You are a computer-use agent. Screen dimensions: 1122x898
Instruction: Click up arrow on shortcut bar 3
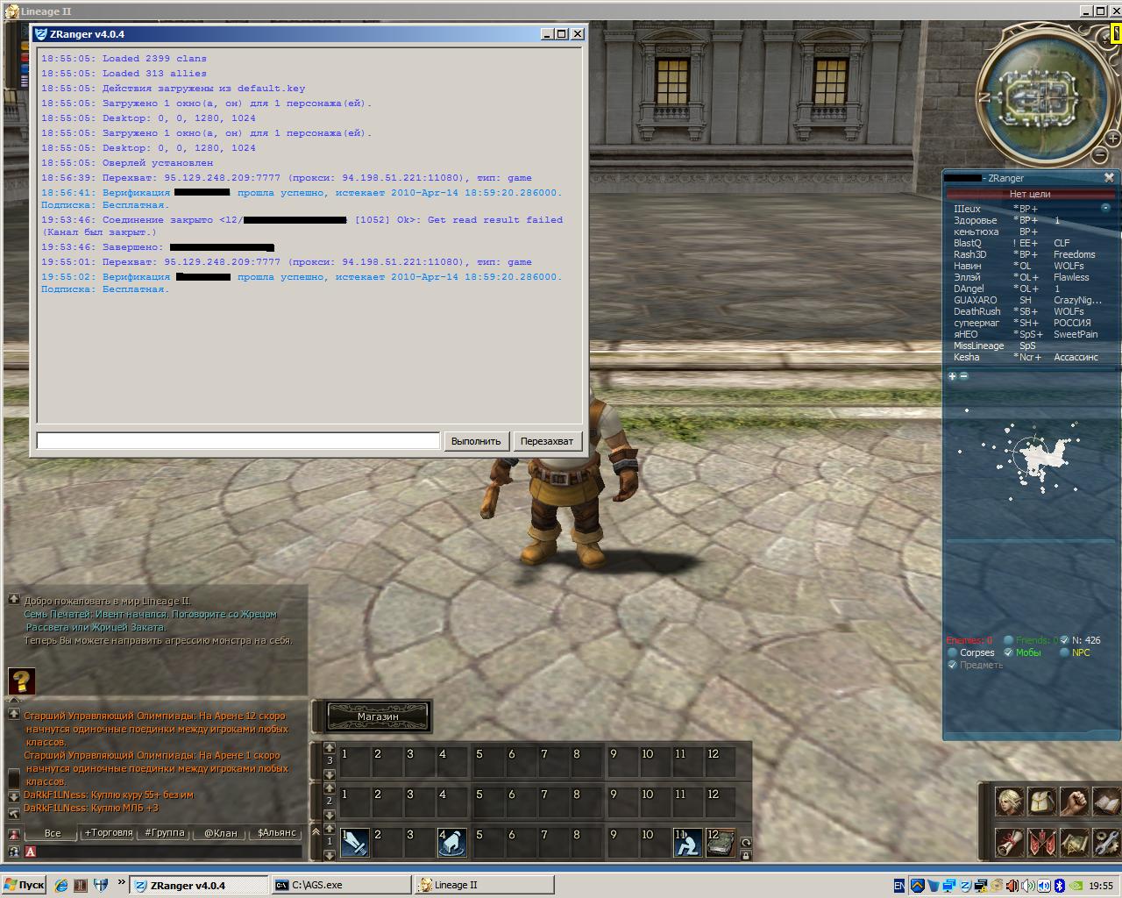pos(330,748)
